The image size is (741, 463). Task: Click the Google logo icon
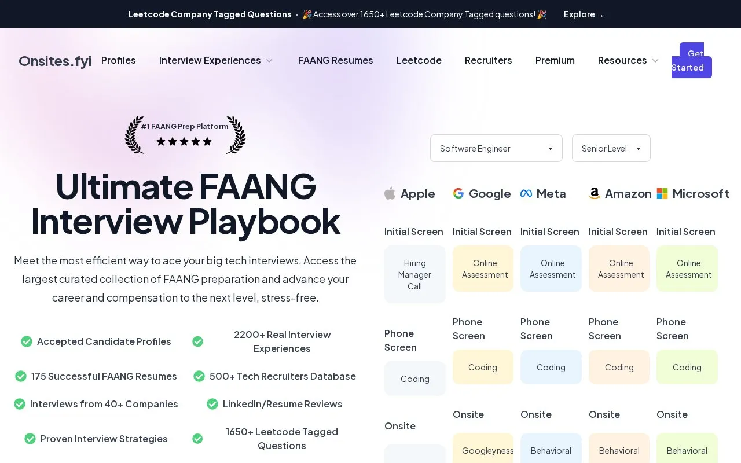pyautogui.click(x=458, y=193)
